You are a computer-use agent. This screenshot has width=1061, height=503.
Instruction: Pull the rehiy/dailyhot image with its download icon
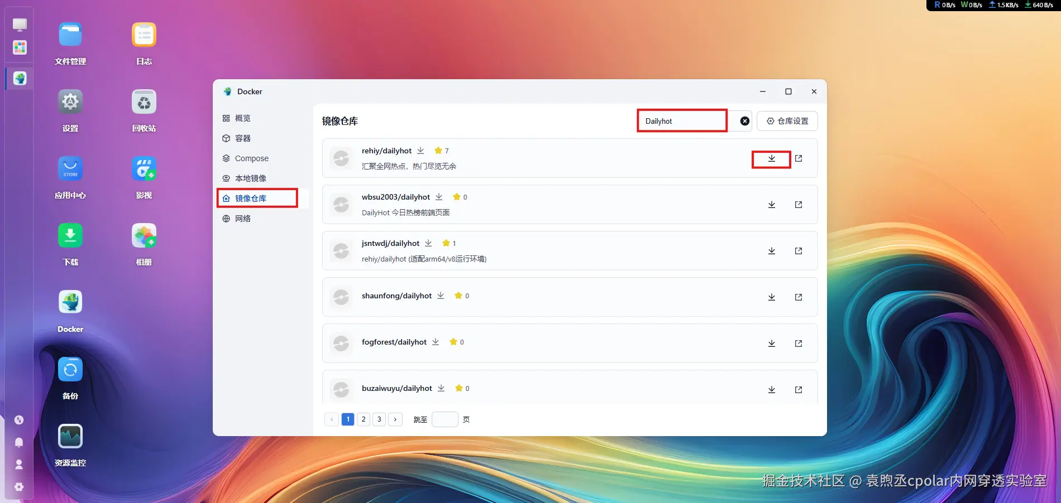tap(771, 158)
